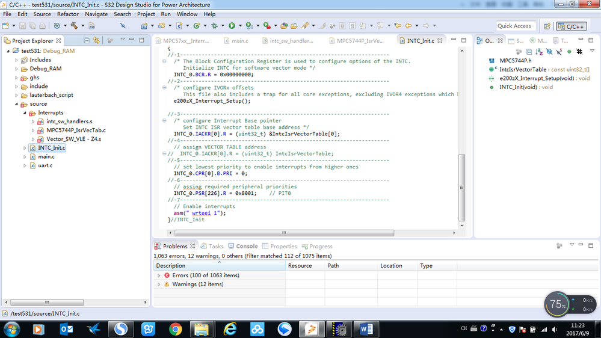Select uart.c in Project Explorer
This screenshot has height=338, width=601.
(45, 165)
